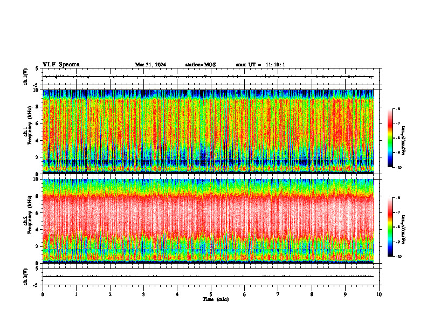
Task: Click the "8" kHz tick of ch.2 spectrogram
Action: coord(37,196)
